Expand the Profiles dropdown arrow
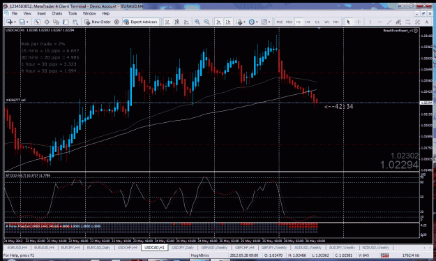436x261 pixels. (x=27, y=22)
